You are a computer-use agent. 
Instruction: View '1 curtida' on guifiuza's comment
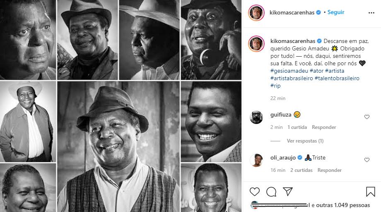(x=297, y=127)
